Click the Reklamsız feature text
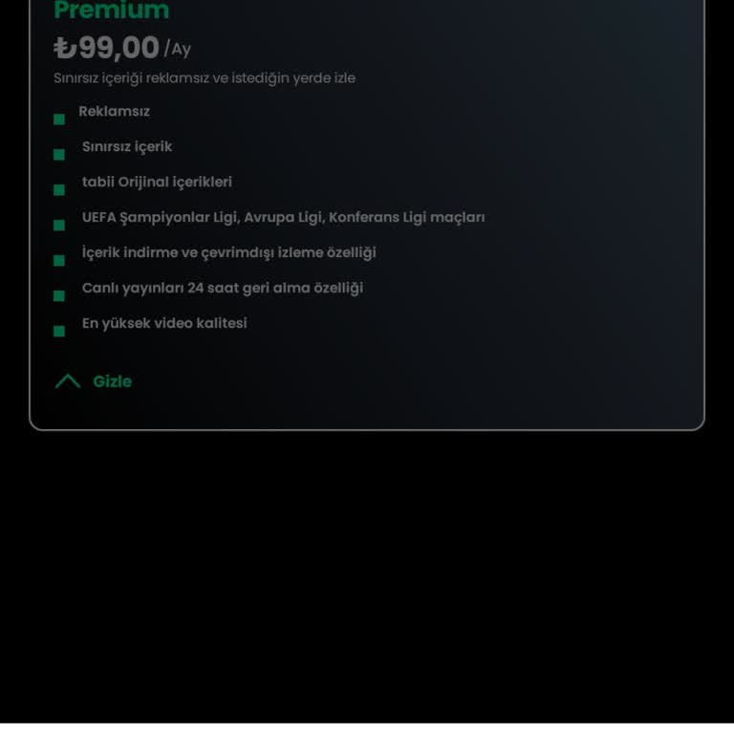The height and width of the screenshot is (734, 734). [114, 112]
